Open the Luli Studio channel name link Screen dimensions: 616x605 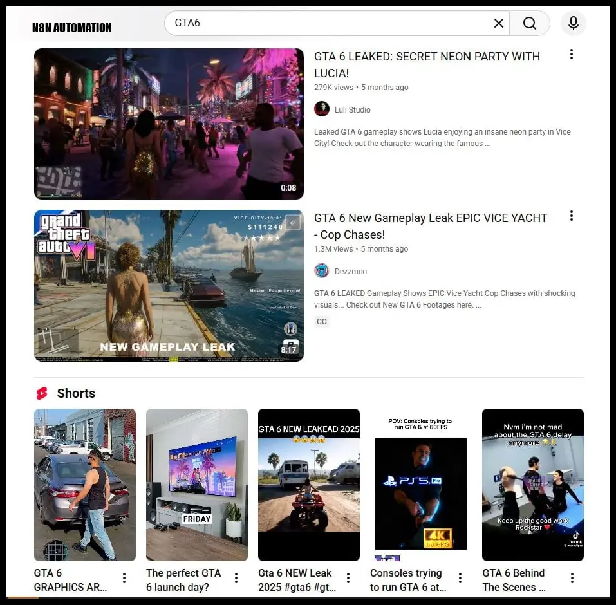pyautogui.click(x=352, y=110)
